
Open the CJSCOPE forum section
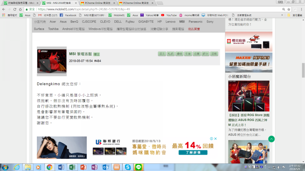pyautogui.click(x=89, y=22)
